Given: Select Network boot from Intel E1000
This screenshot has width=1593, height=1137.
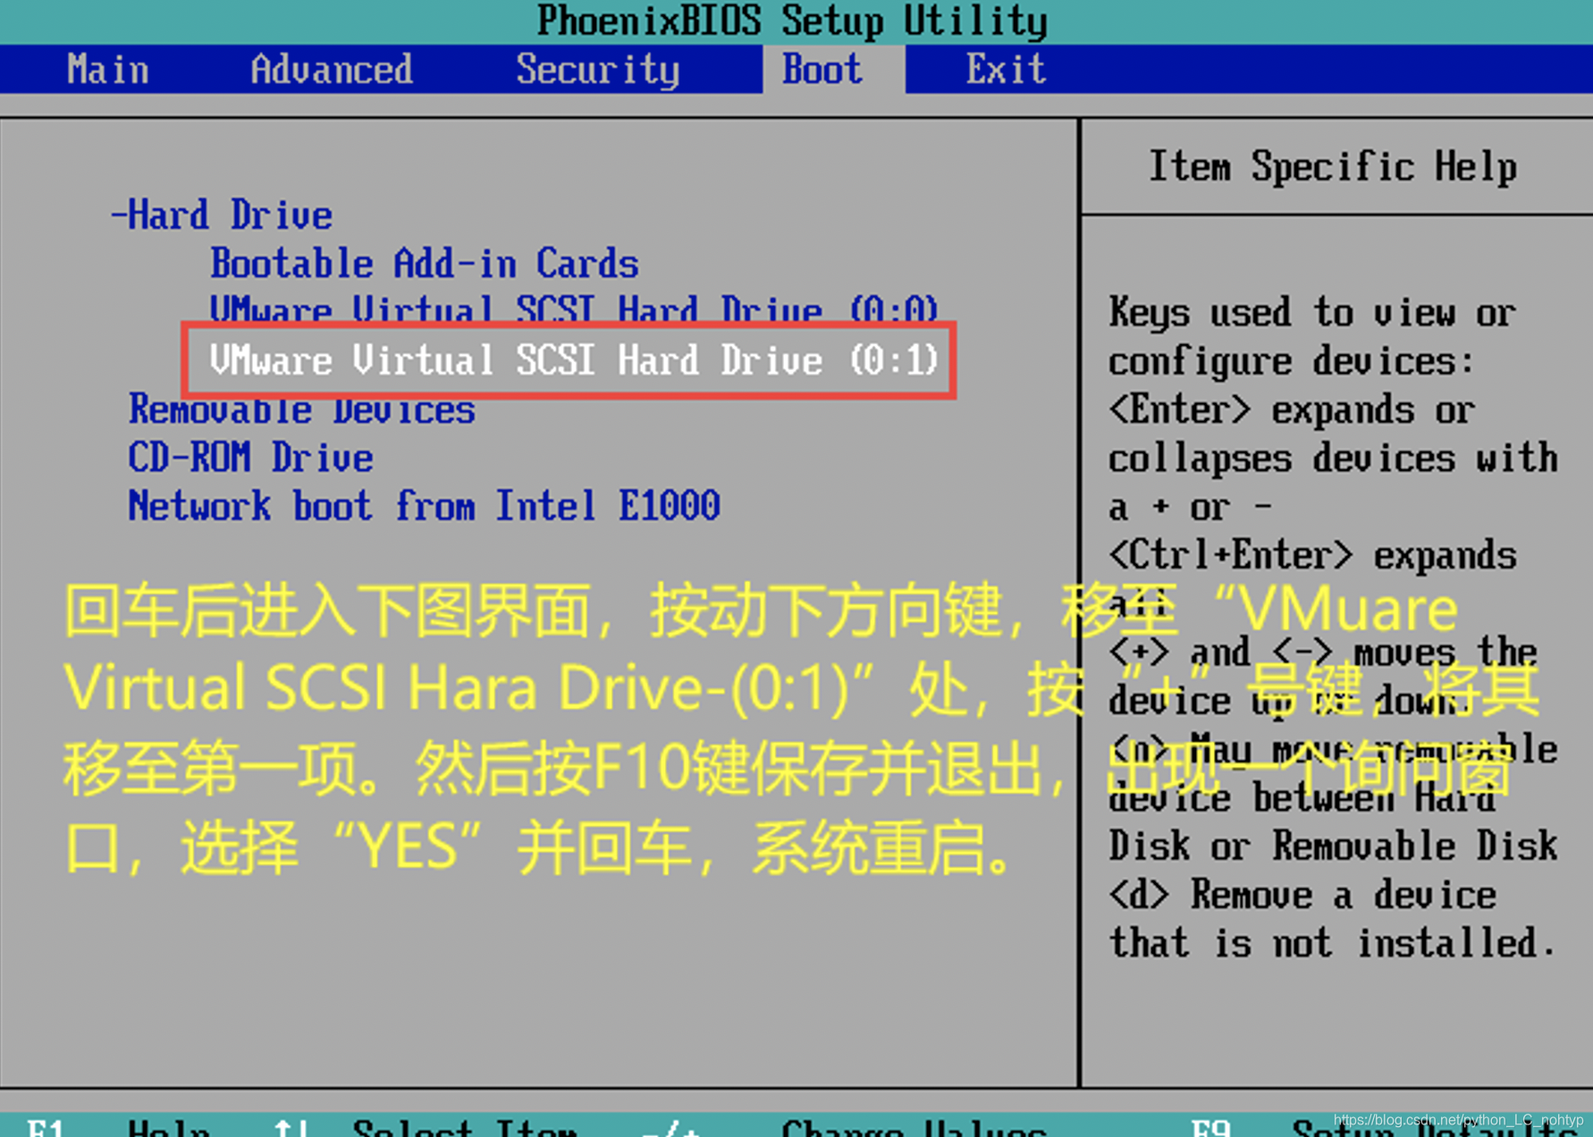Looking at the screenshot, I should point(425,506).
